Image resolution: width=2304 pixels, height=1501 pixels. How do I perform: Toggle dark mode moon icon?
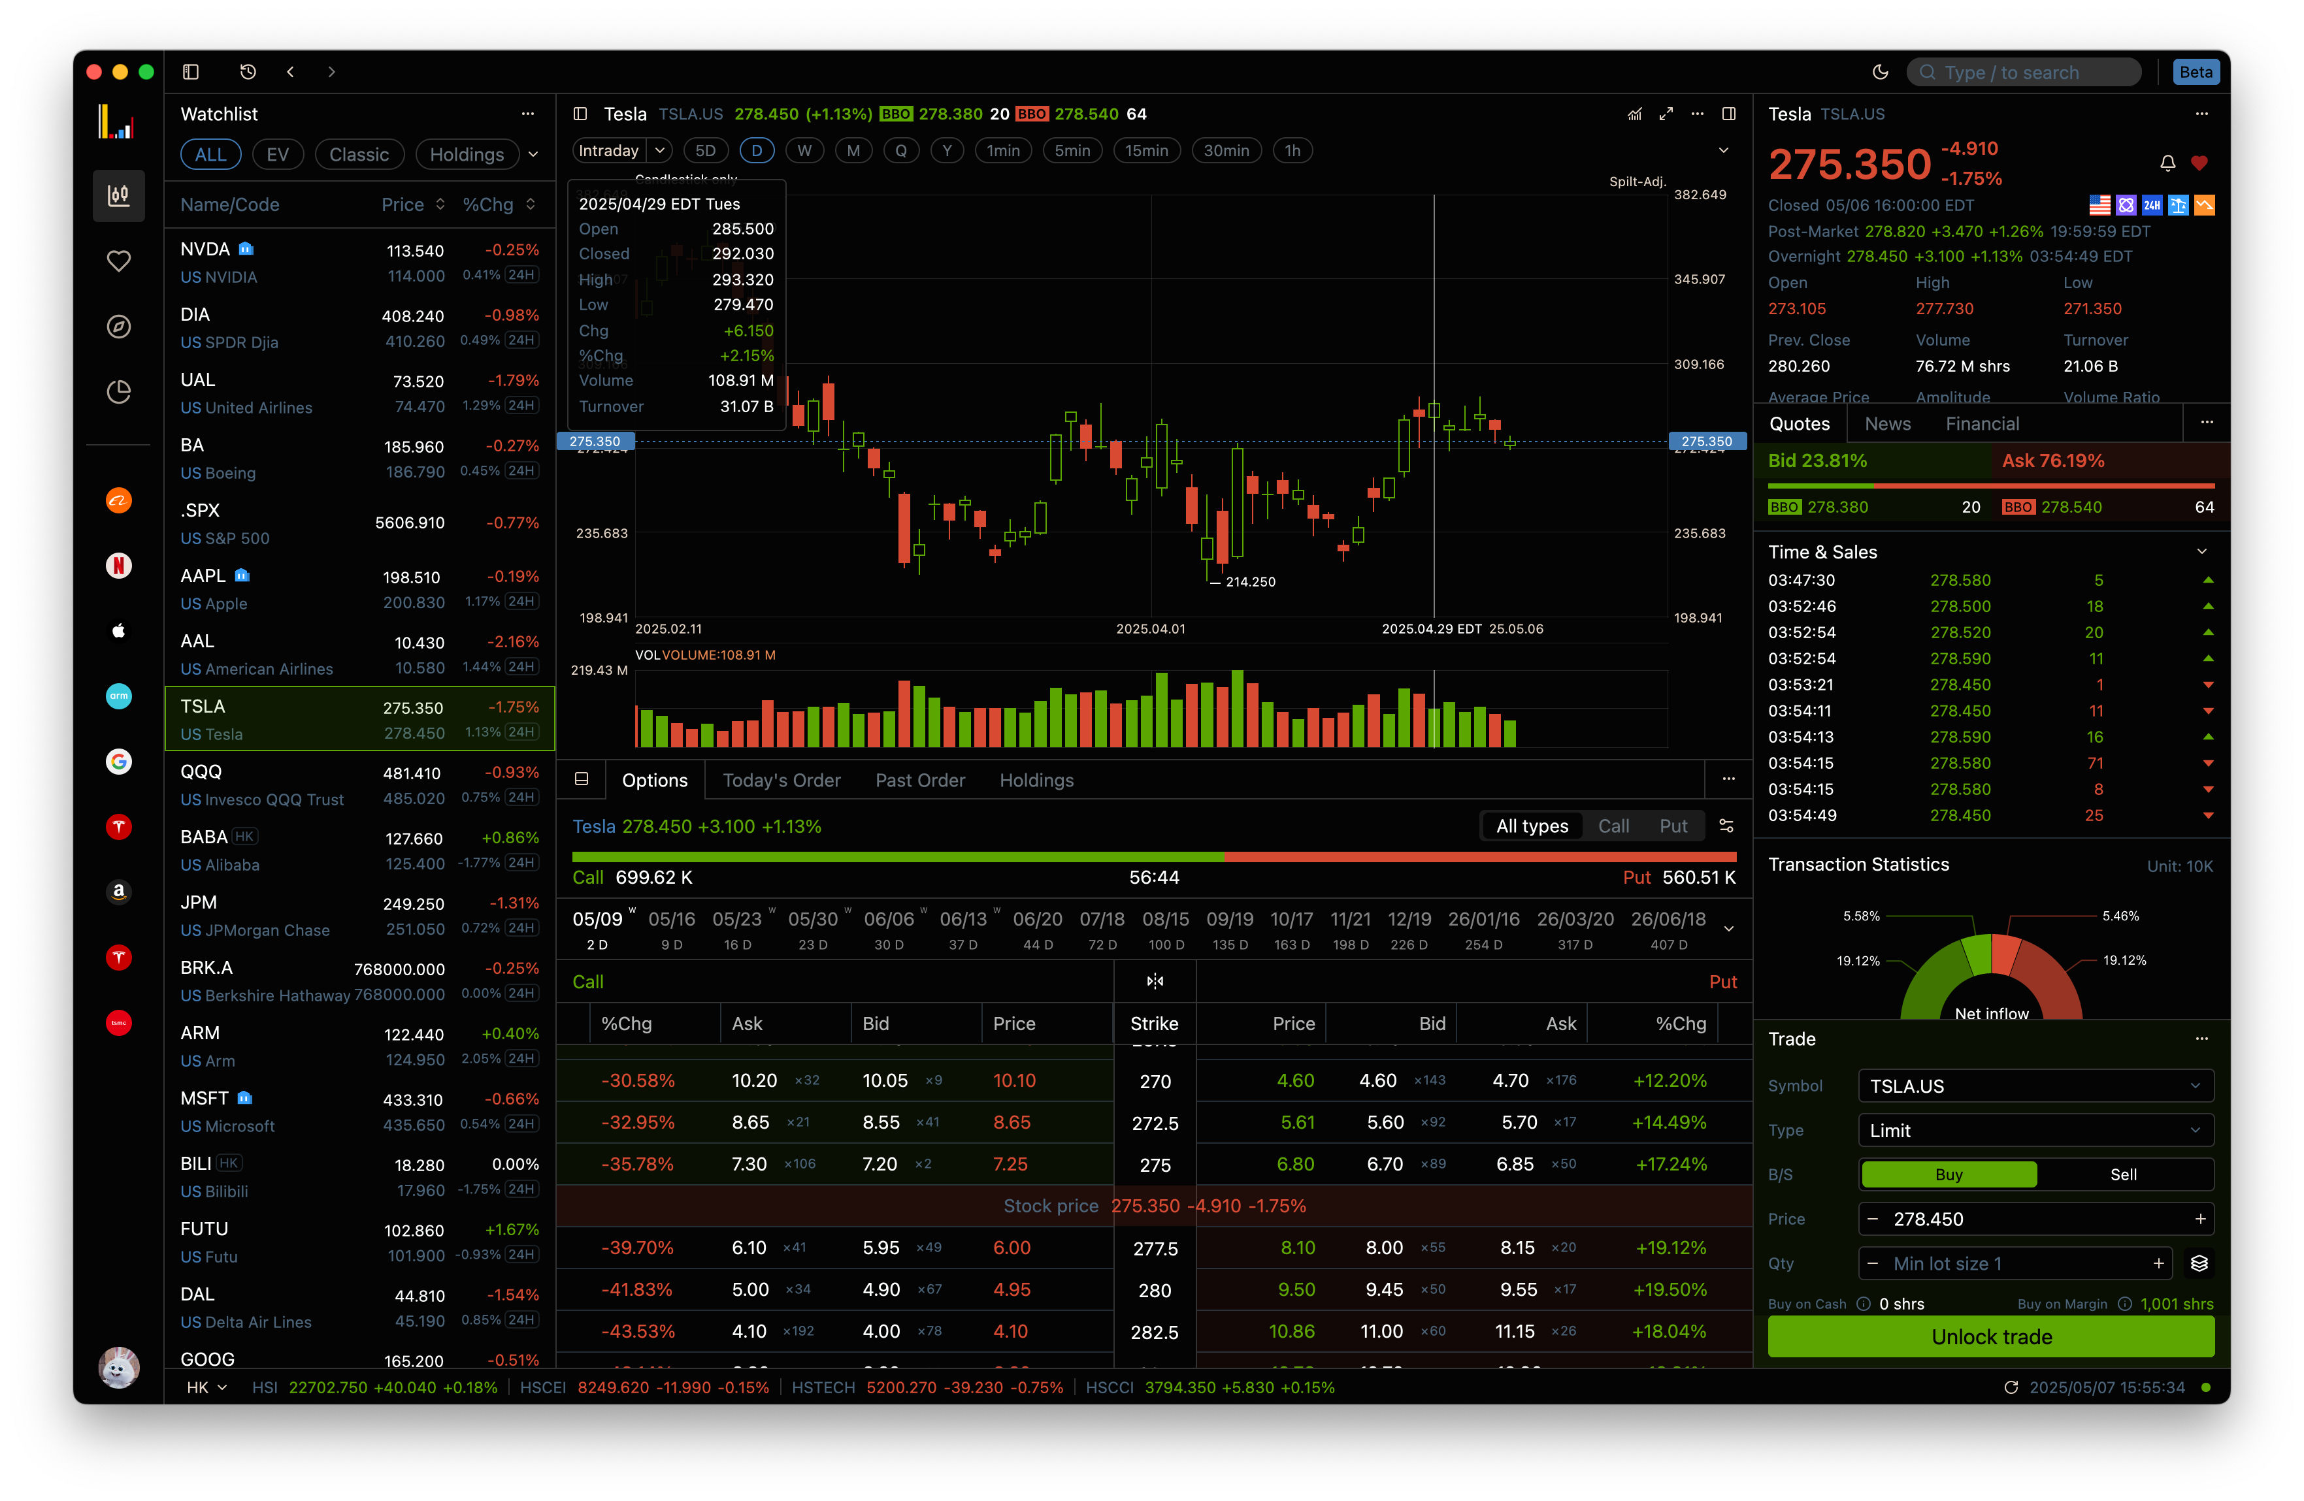pyautogui.click(x=1880, y=72)
